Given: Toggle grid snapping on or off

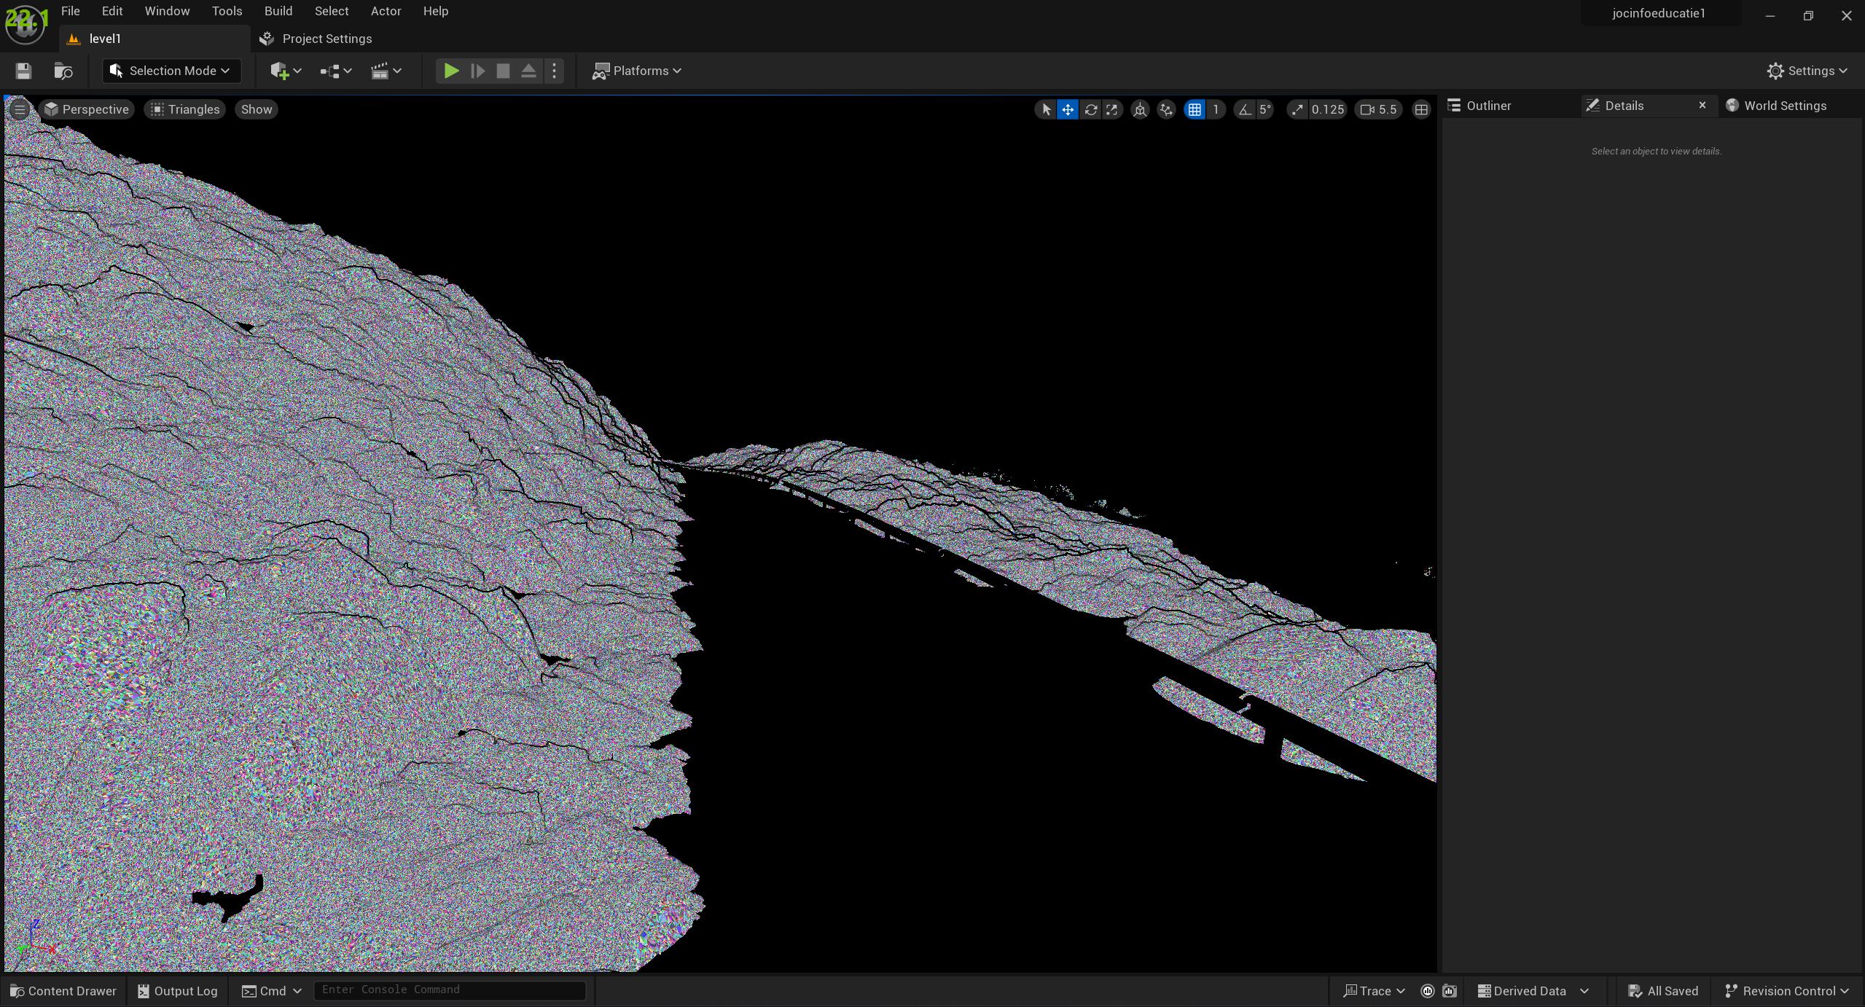Looking at the screenshot, I should (1195, 109).
